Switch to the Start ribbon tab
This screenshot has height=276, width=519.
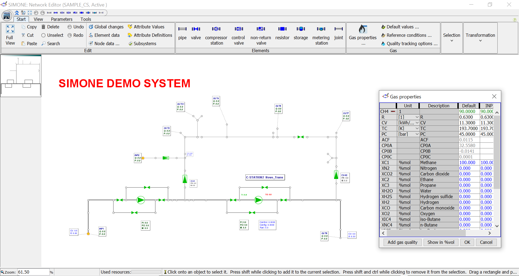pyautogui.click(x=21, y=19)
